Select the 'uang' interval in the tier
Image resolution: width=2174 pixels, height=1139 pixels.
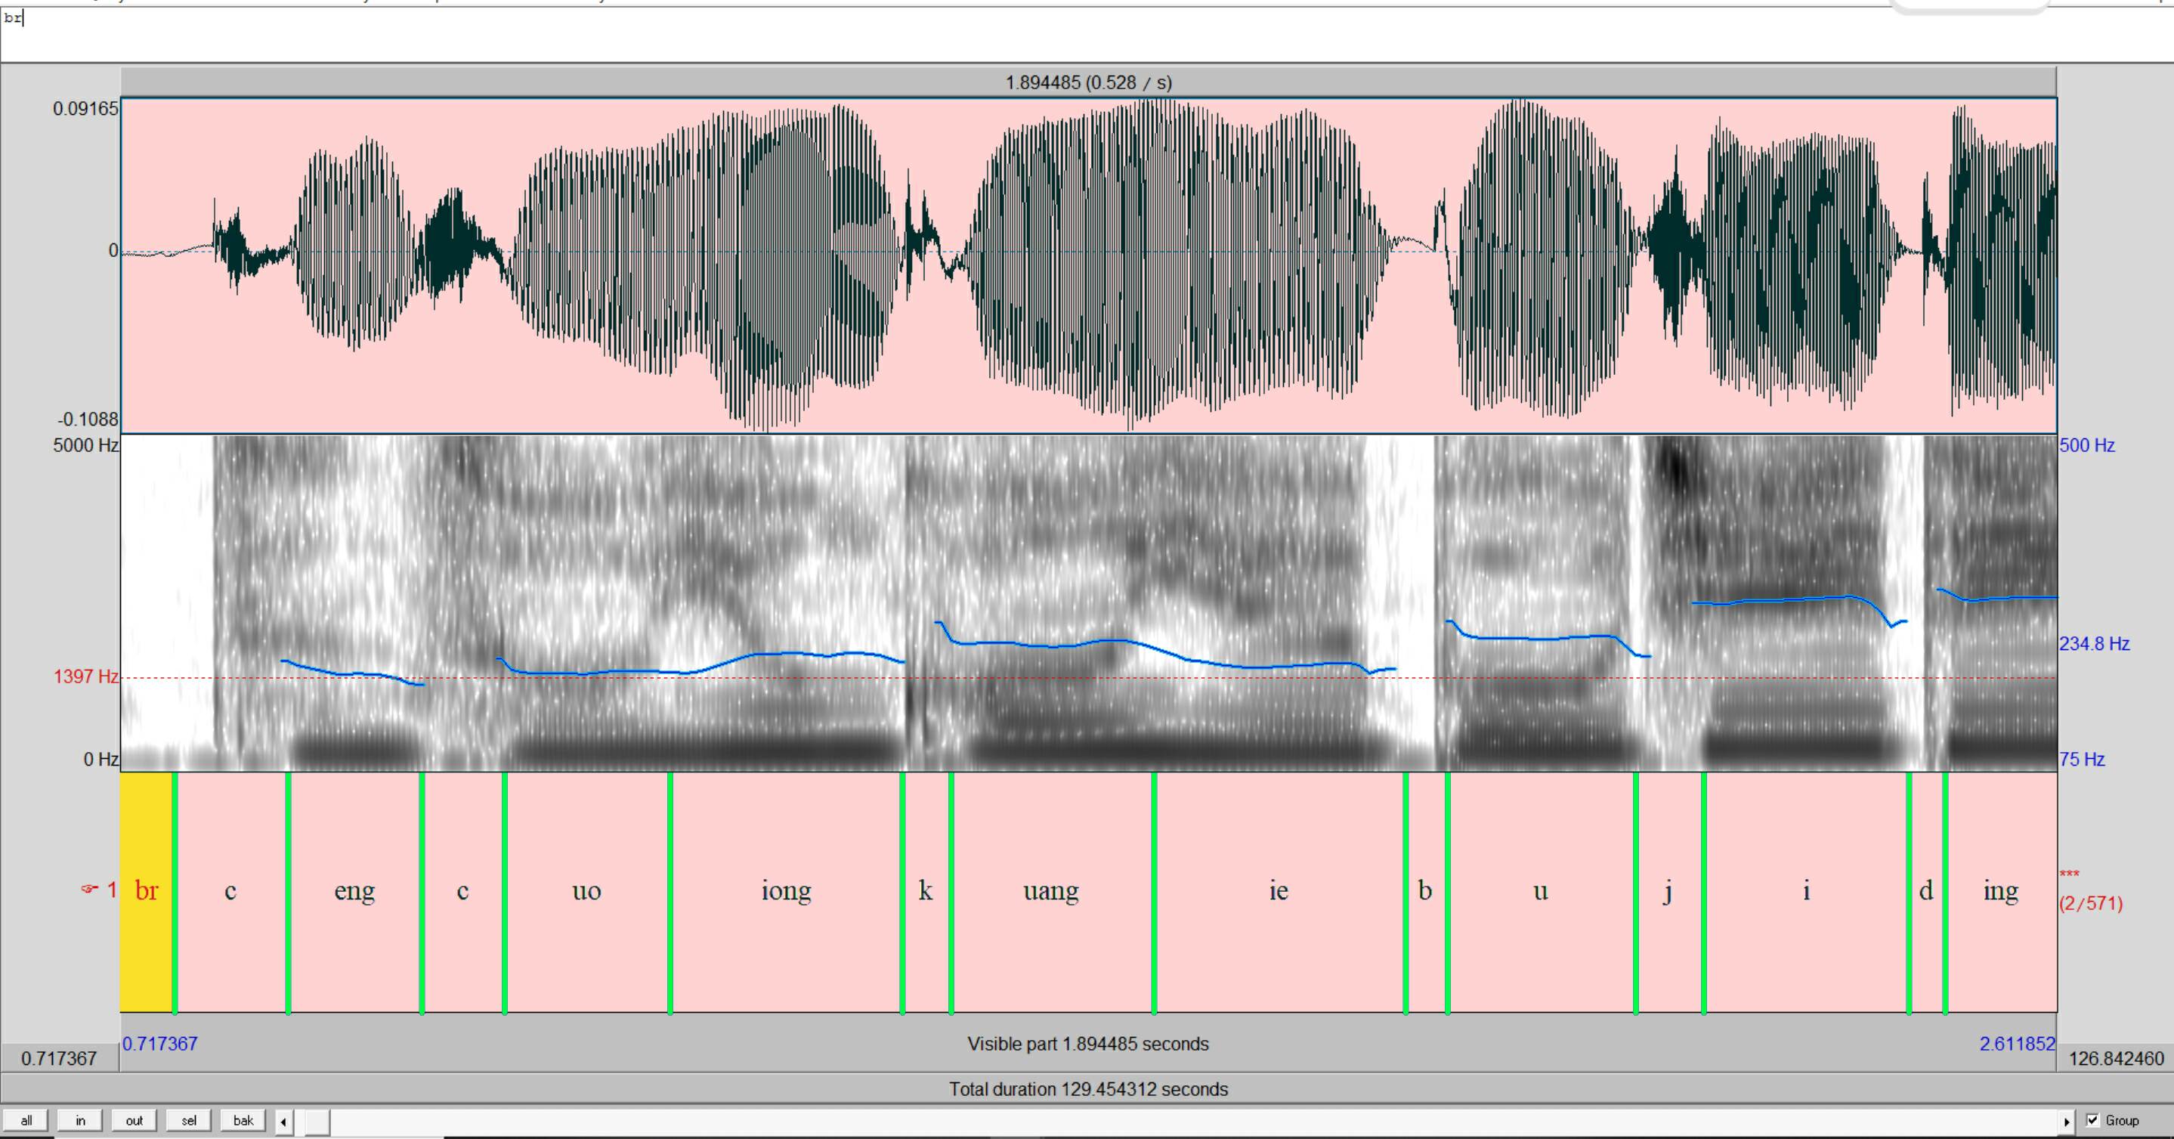click(x=1050, y=891)
